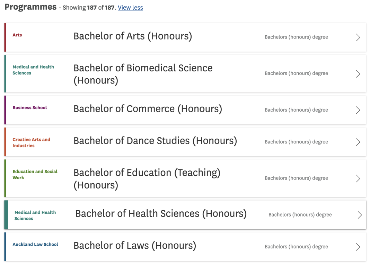Viewport: 370px width, 263px height.
Task: Click arrow for Bachelor of Education (Teaching)
Action: point(358,178)
